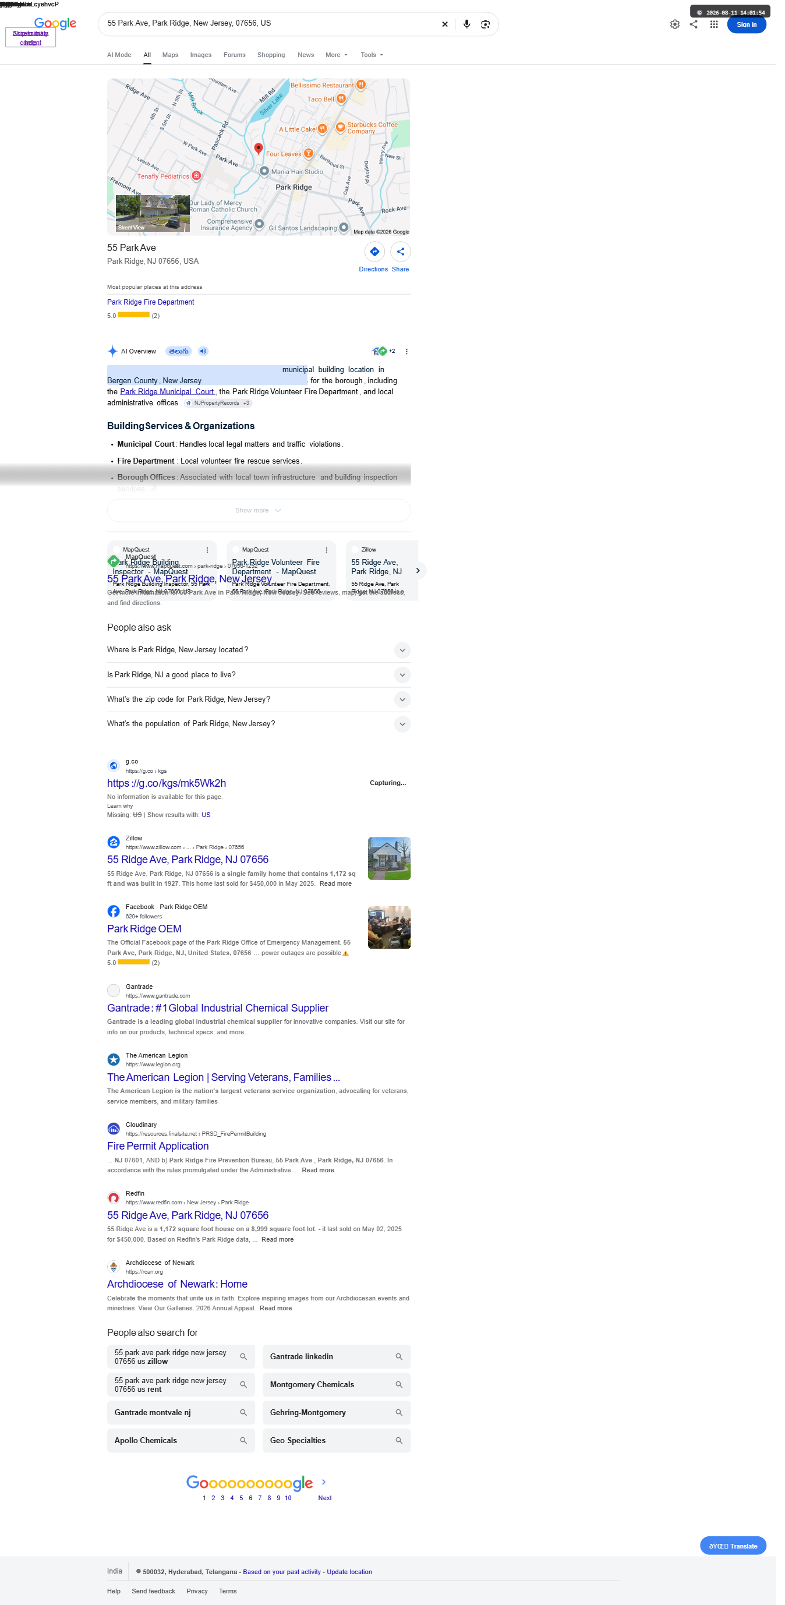Click the red 55 Park Ave map marker
Viewport: 785px width, 1605px height.
259,149
